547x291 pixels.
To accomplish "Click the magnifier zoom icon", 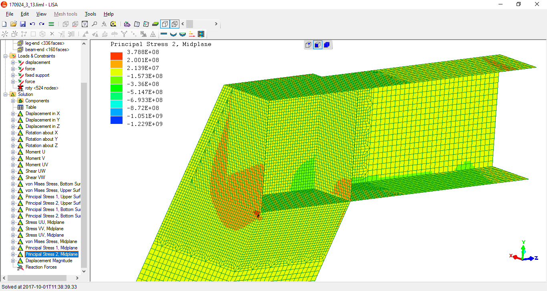I will coord(94,24).
